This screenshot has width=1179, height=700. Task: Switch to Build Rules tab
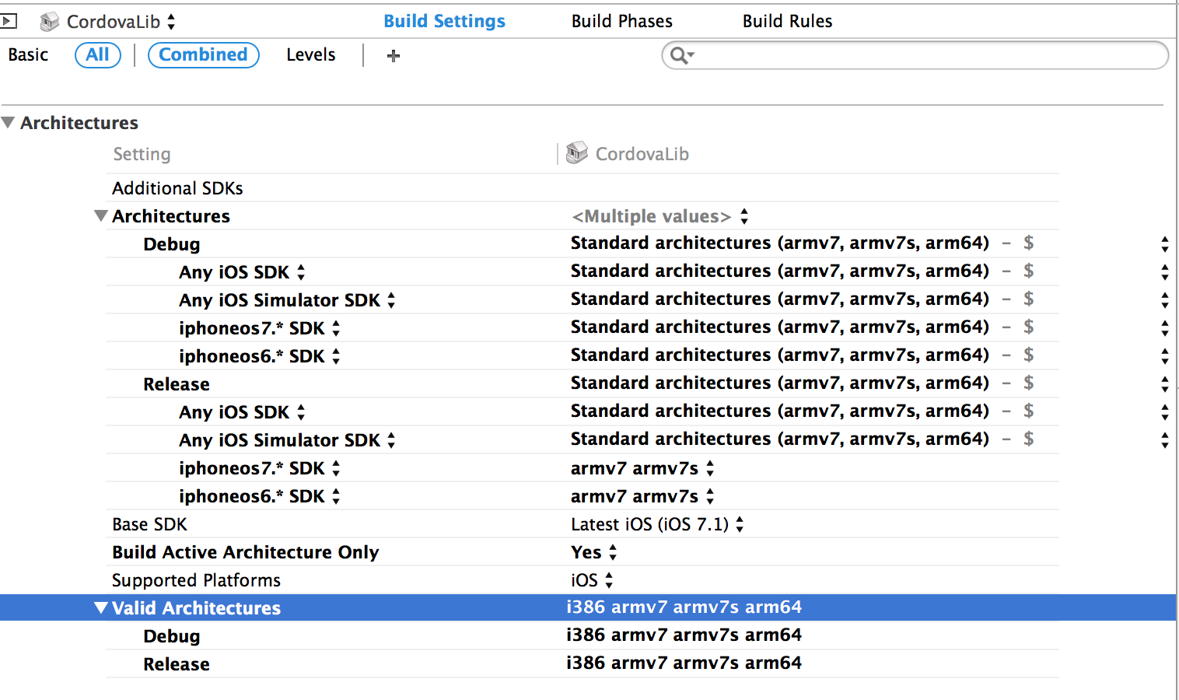(787, 21)
